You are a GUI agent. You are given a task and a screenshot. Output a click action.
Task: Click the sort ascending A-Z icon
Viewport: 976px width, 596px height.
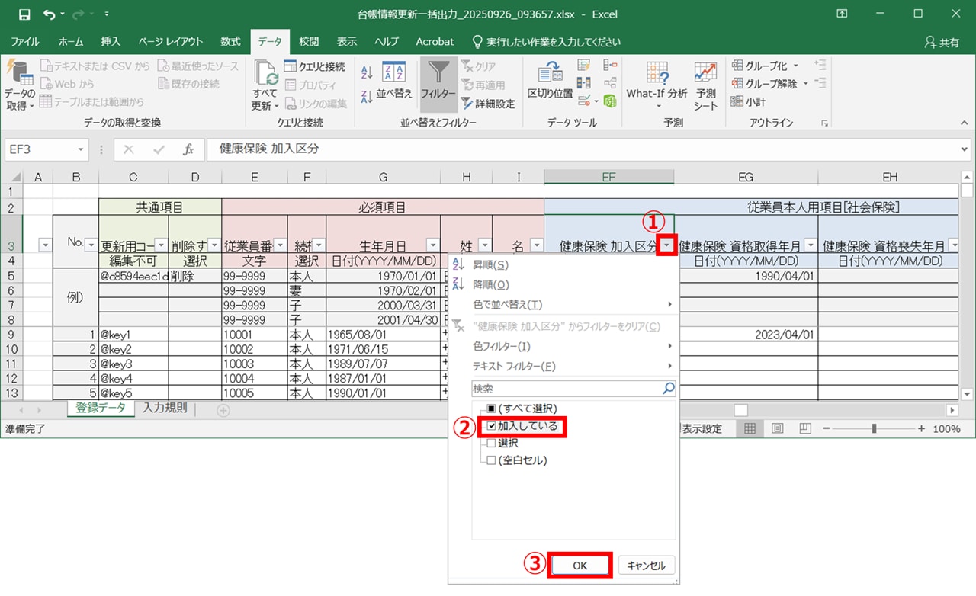point(367,72)
